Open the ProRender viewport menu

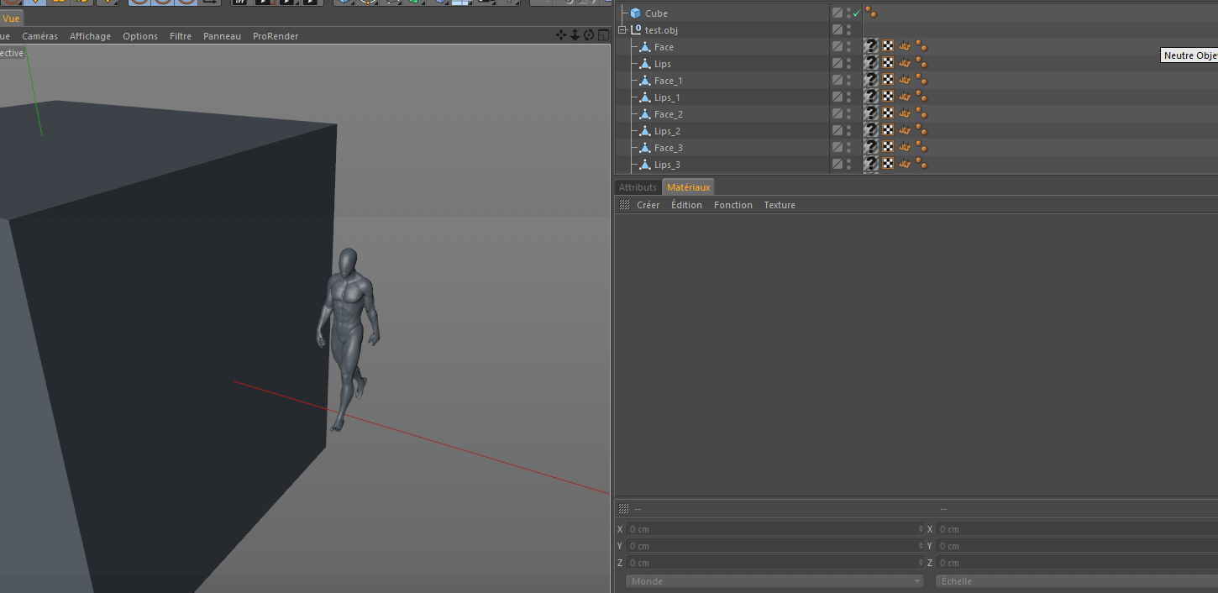coord(275,36)
